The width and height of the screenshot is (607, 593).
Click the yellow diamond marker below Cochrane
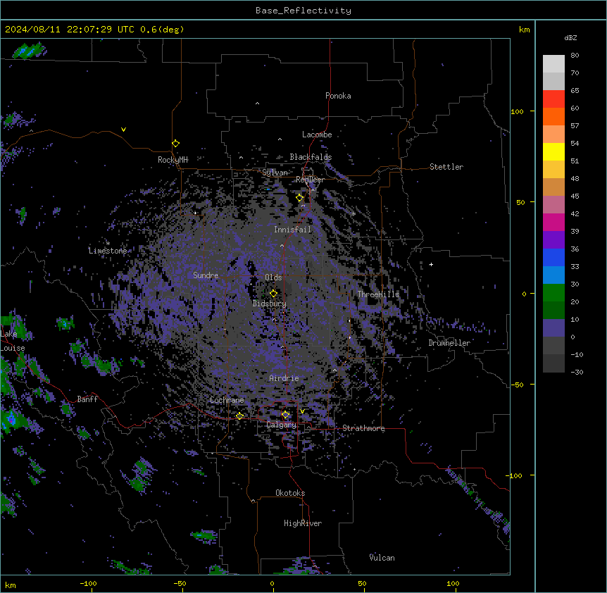(x=239, y=416)
